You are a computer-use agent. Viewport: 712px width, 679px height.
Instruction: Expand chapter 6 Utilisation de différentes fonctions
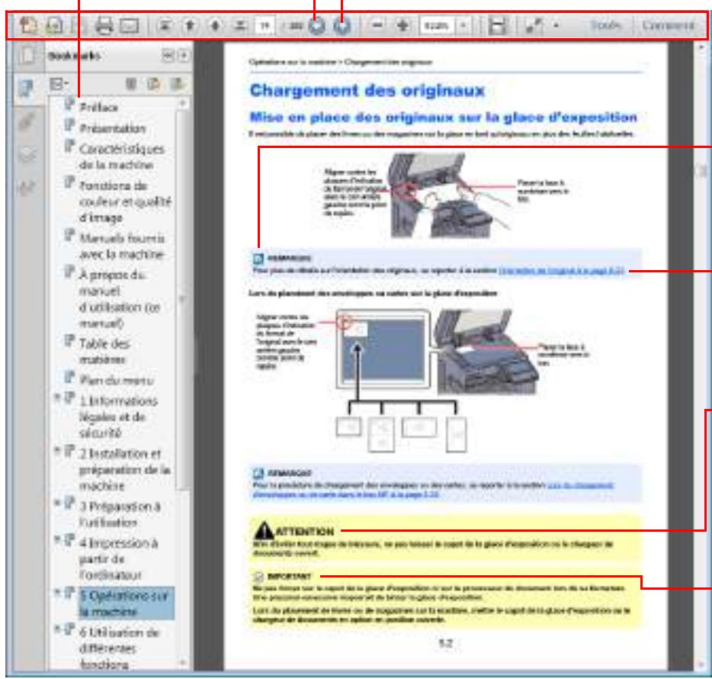(x=57, y=629)
